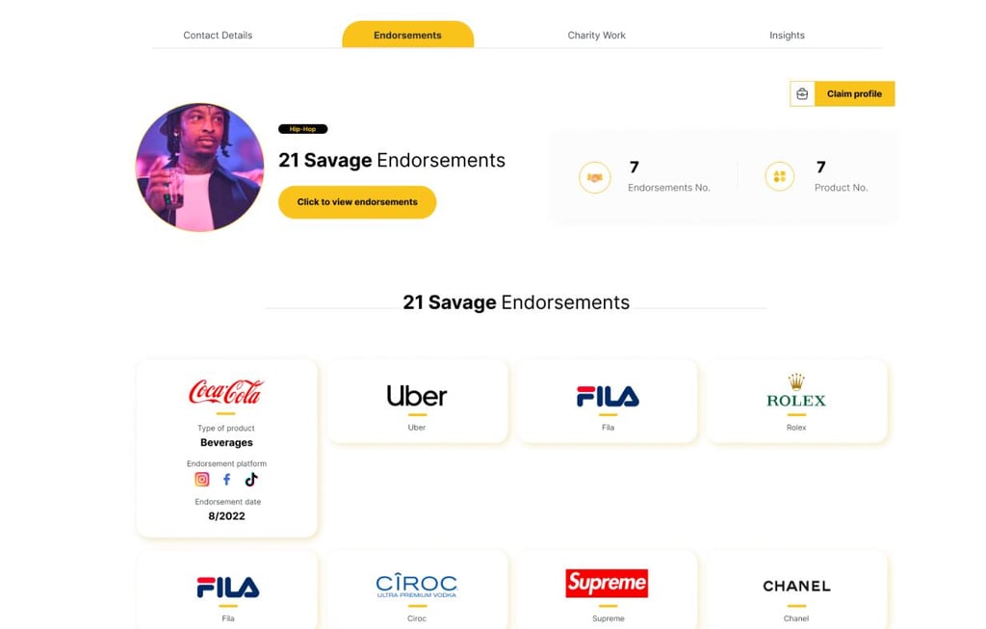Expand the top-row Fila endorsement card
Viewport: 986px width, 629px height.
pos(608,402)
